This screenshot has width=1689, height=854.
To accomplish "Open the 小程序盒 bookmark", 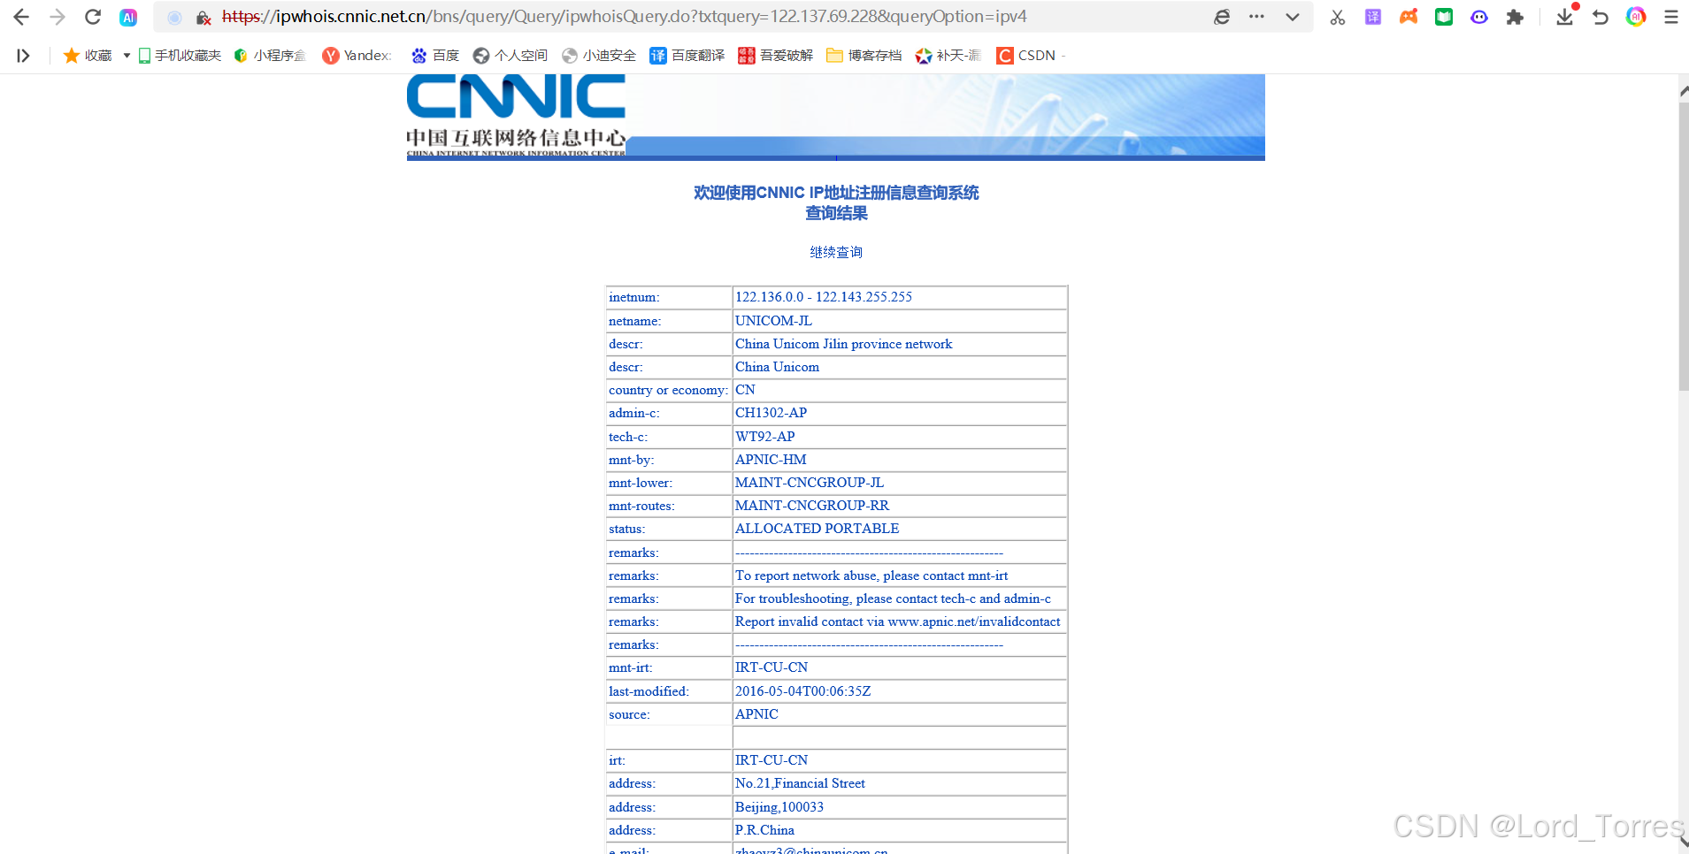I will tap(270, 56).
